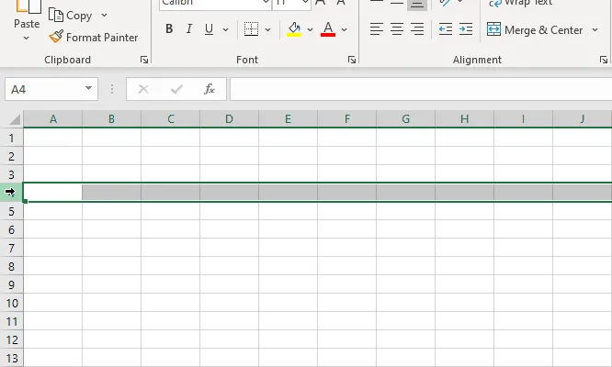Increase cell indent
Viewport: 612px width, 367px height.
466,28
